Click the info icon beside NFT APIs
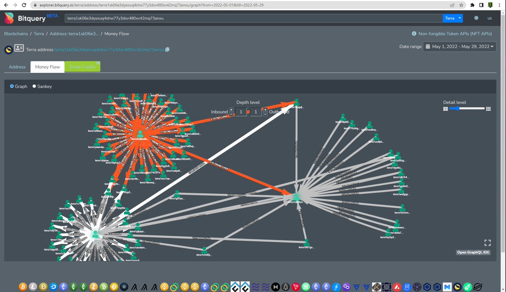Image resolution: width=506 pixels, height=292 pixels. click(x=414, y=34)
